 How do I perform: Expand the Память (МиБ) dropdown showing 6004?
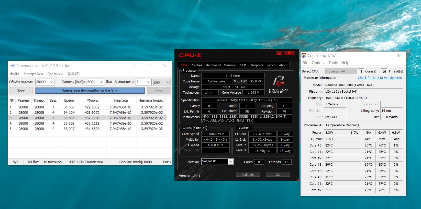101,82
